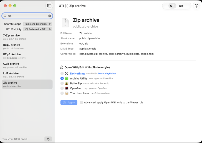Click the odt, zip extensions value
202x143 pixels.
click(x=84, y=43)
